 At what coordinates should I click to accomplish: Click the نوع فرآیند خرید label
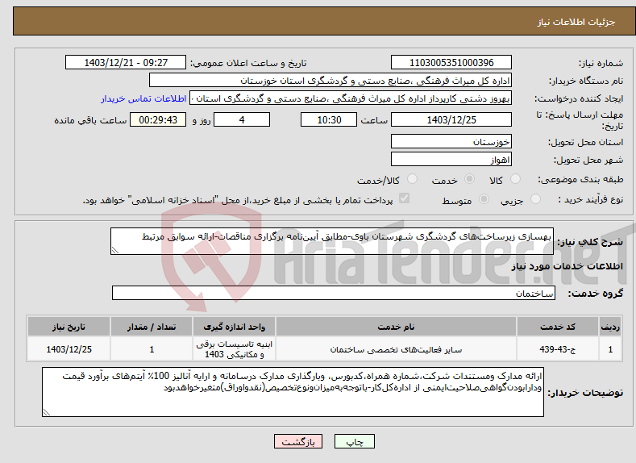pyautogui.click(x=591, y=199)
